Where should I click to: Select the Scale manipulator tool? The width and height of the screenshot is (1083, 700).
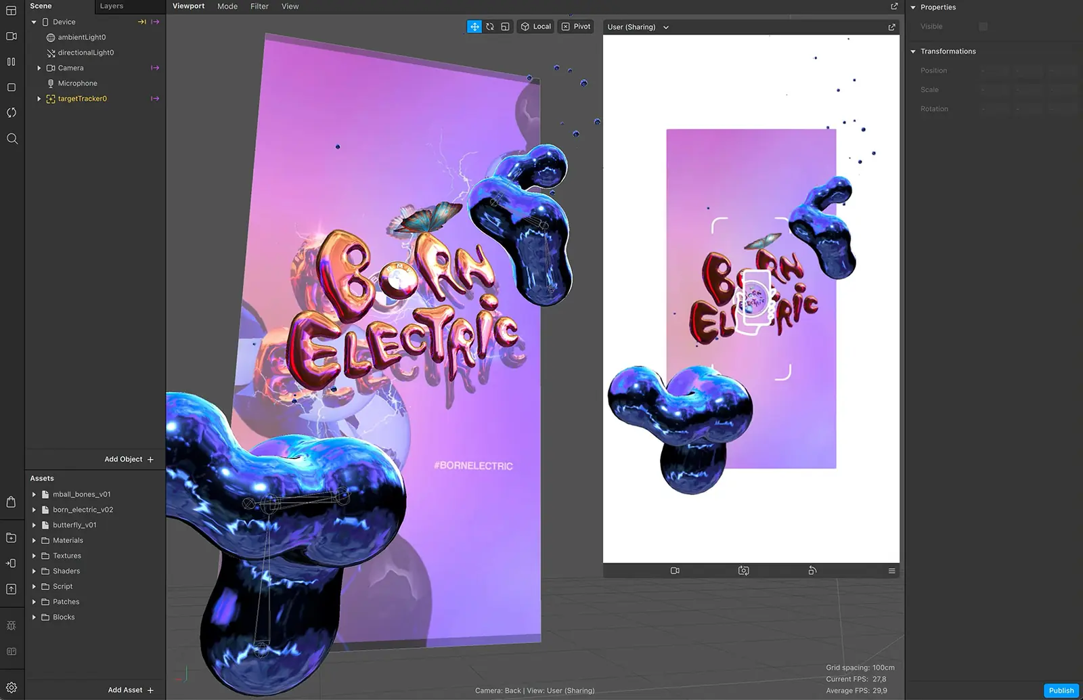coord(505,26)
